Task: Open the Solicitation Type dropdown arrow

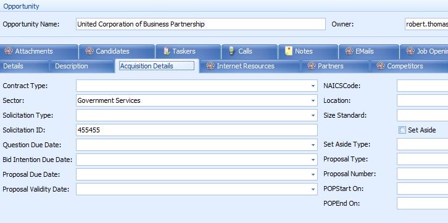Action: pyautogui.click(x=313, y=115)
